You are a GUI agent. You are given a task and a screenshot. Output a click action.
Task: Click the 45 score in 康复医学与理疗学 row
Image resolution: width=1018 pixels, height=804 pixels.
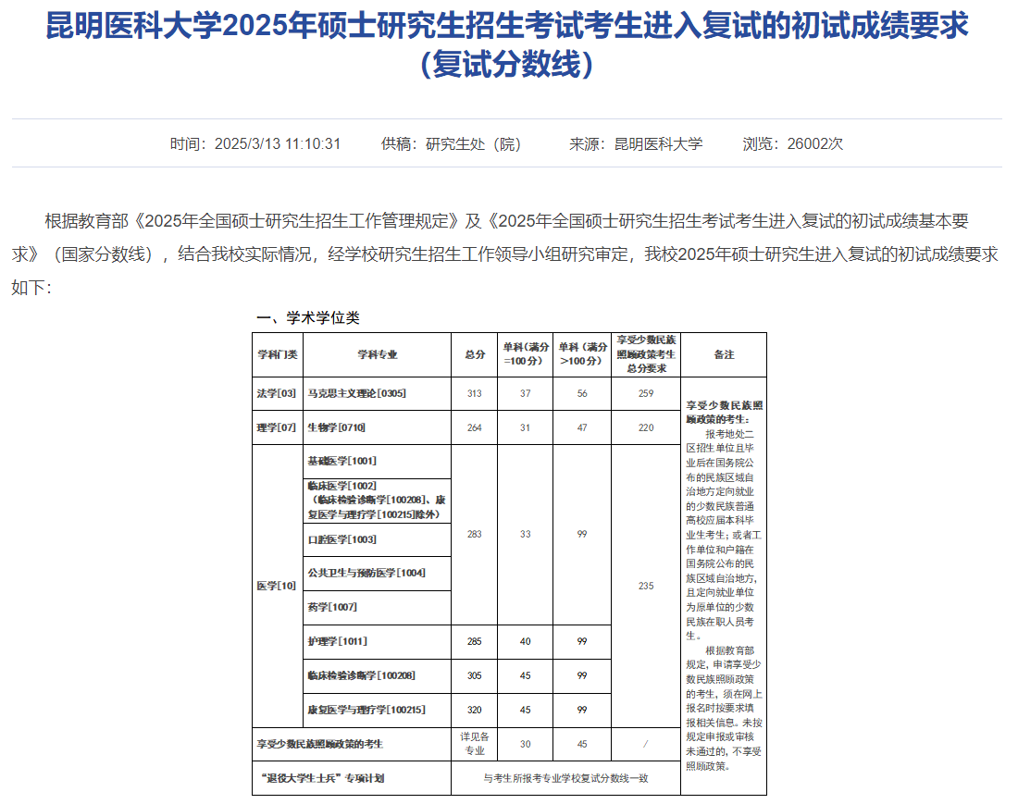[526, 711]
